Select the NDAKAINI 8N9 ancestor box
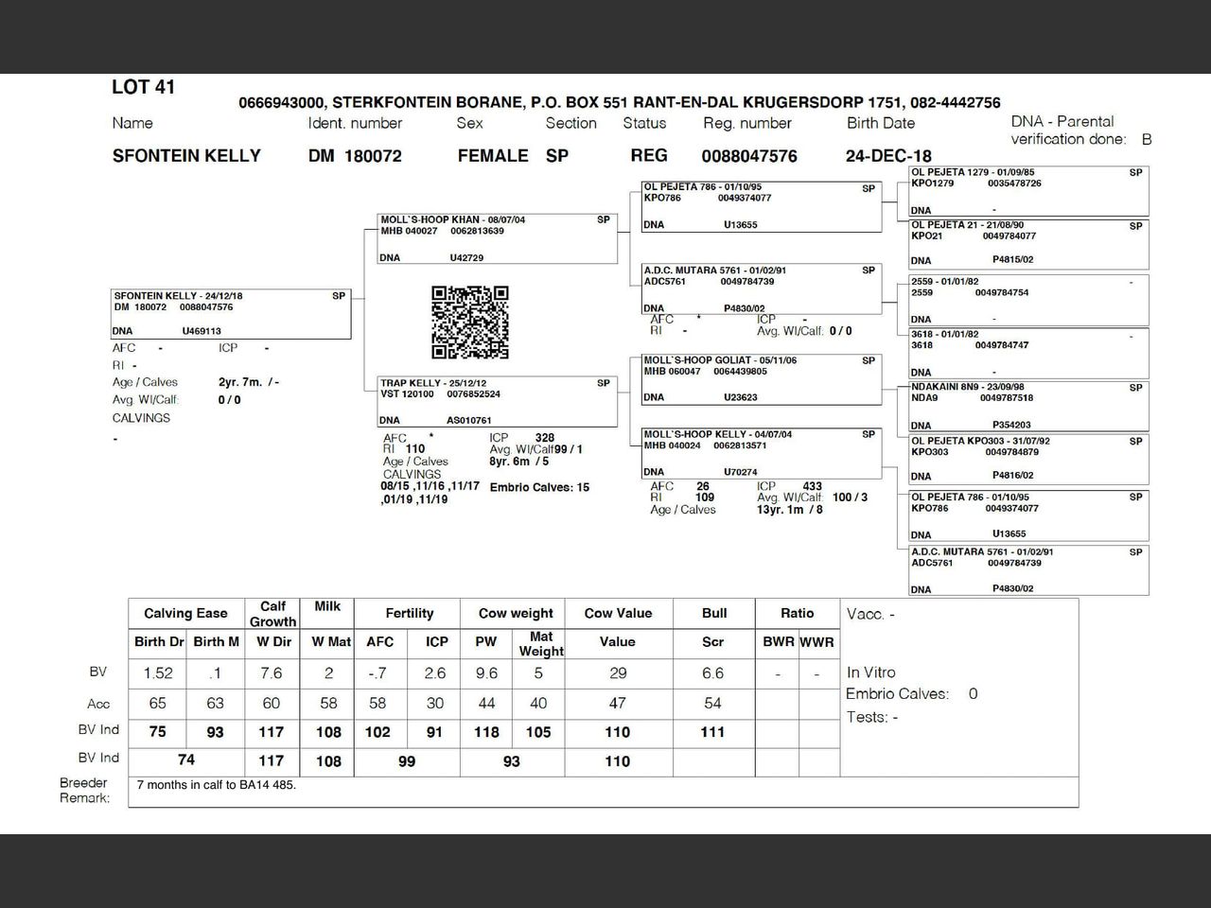Screen dimensions: 1211x908 [x=1028, y=406]
